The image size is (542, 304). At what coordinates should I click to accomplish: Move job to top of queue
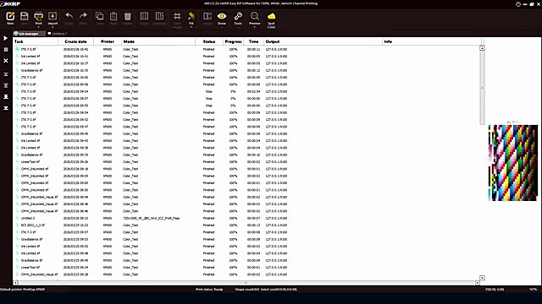(x=6, y=74)
